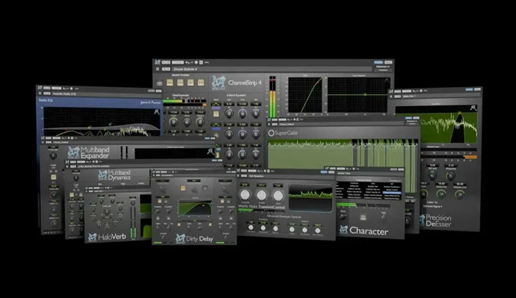This screenshot has width=516, height=298.
Task: Click the SuperGate circle logo icon
Action: pyautogui.click(x=271, y=133)
